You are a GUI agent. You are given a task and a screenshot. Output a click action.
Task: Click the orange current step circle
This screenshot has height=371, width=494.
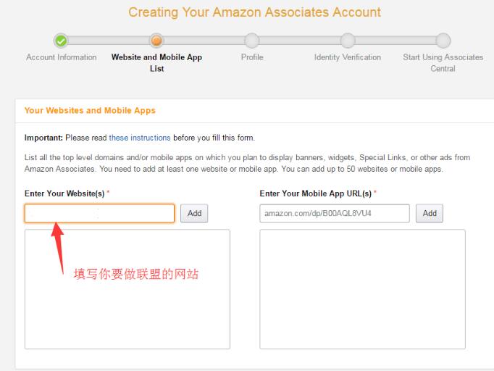click(156, 41)
